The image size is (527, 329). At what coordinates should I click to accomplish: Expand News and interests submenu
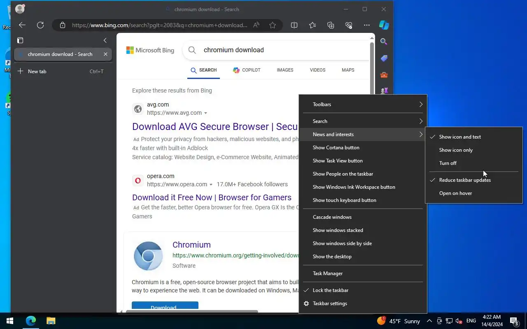coord(363,134)
